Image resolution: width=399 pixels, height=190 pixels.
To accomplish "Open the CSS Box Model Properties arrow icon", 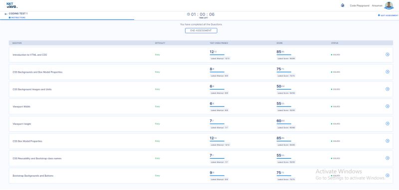I will (388, 141).
